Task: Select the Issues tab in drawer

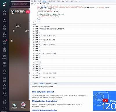Action: [x=55, y=84]
